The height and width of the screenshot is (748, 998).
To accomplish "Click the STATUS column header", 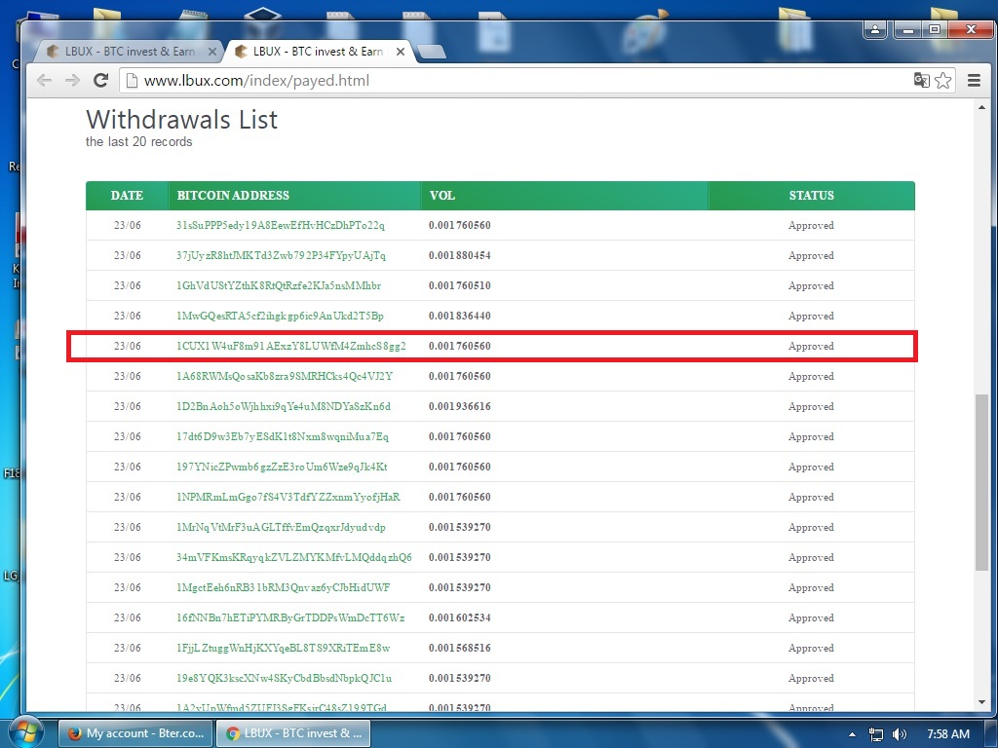I will point(811,195).
